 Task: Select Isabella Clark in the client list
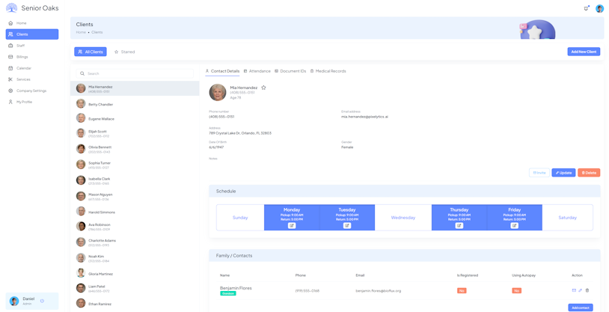click(x=135, y=181)
